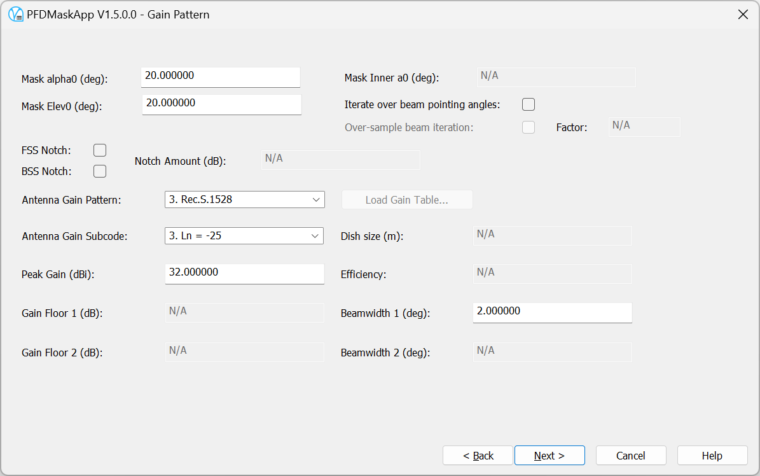Viewport: 760px width, 476px height.
Task: Click the Cancel button
Action: coord(631,455)
